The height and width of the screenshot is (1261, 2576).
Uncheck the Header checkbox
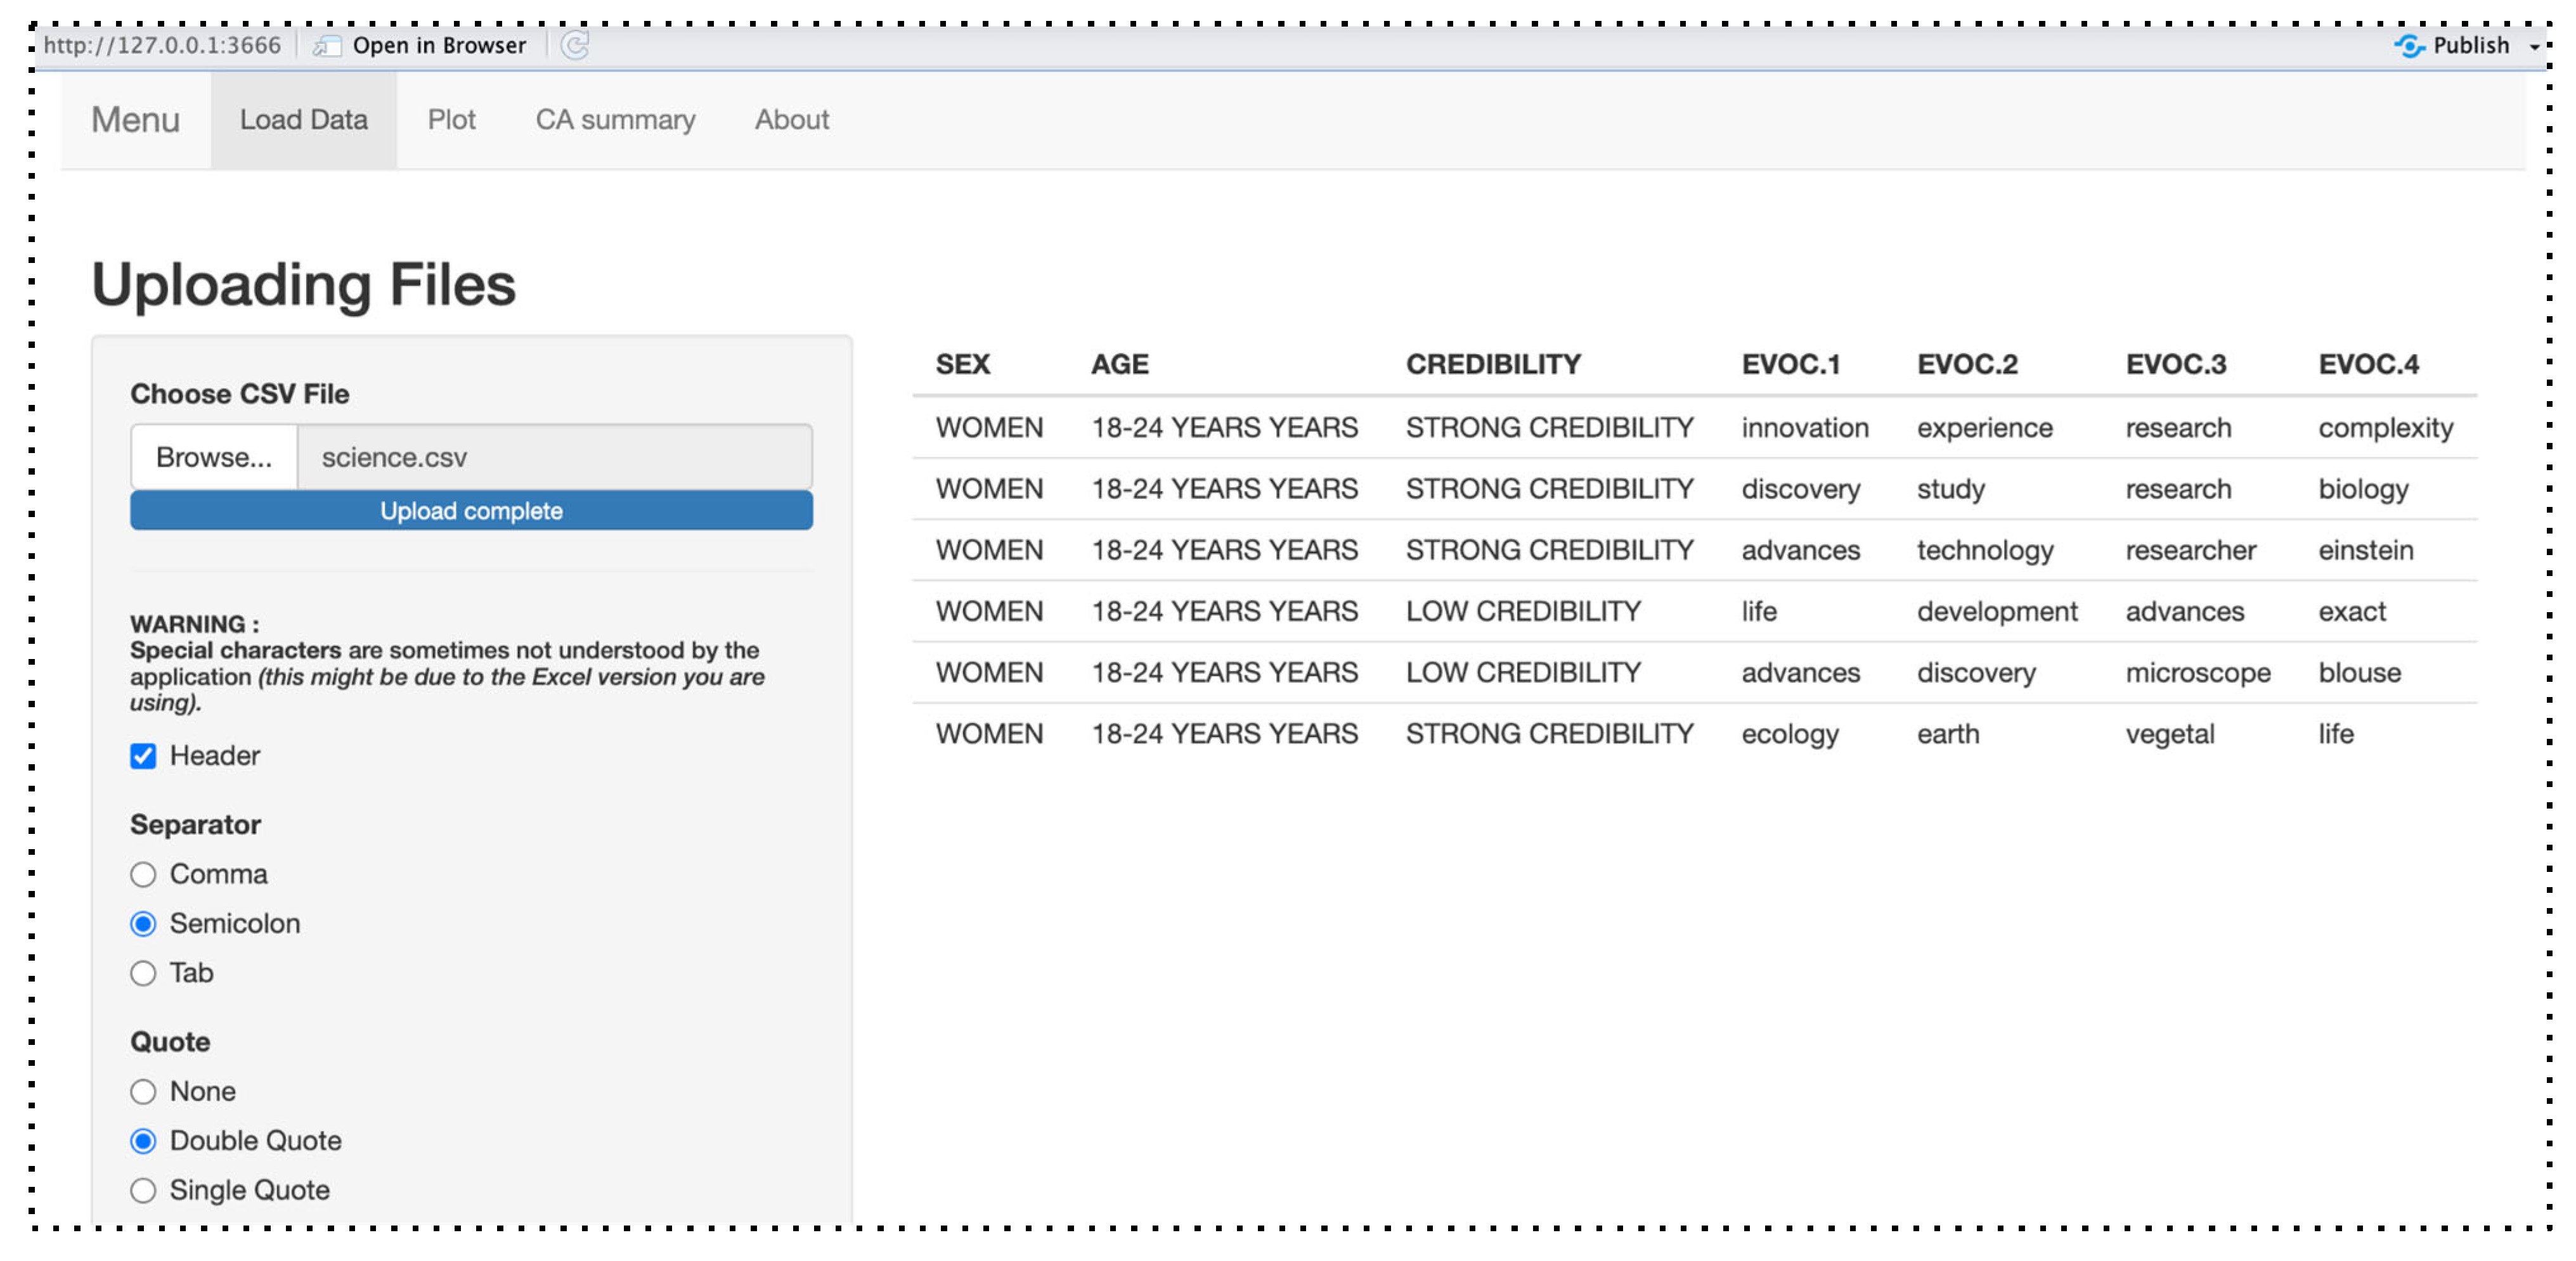(x=143, y=755)
